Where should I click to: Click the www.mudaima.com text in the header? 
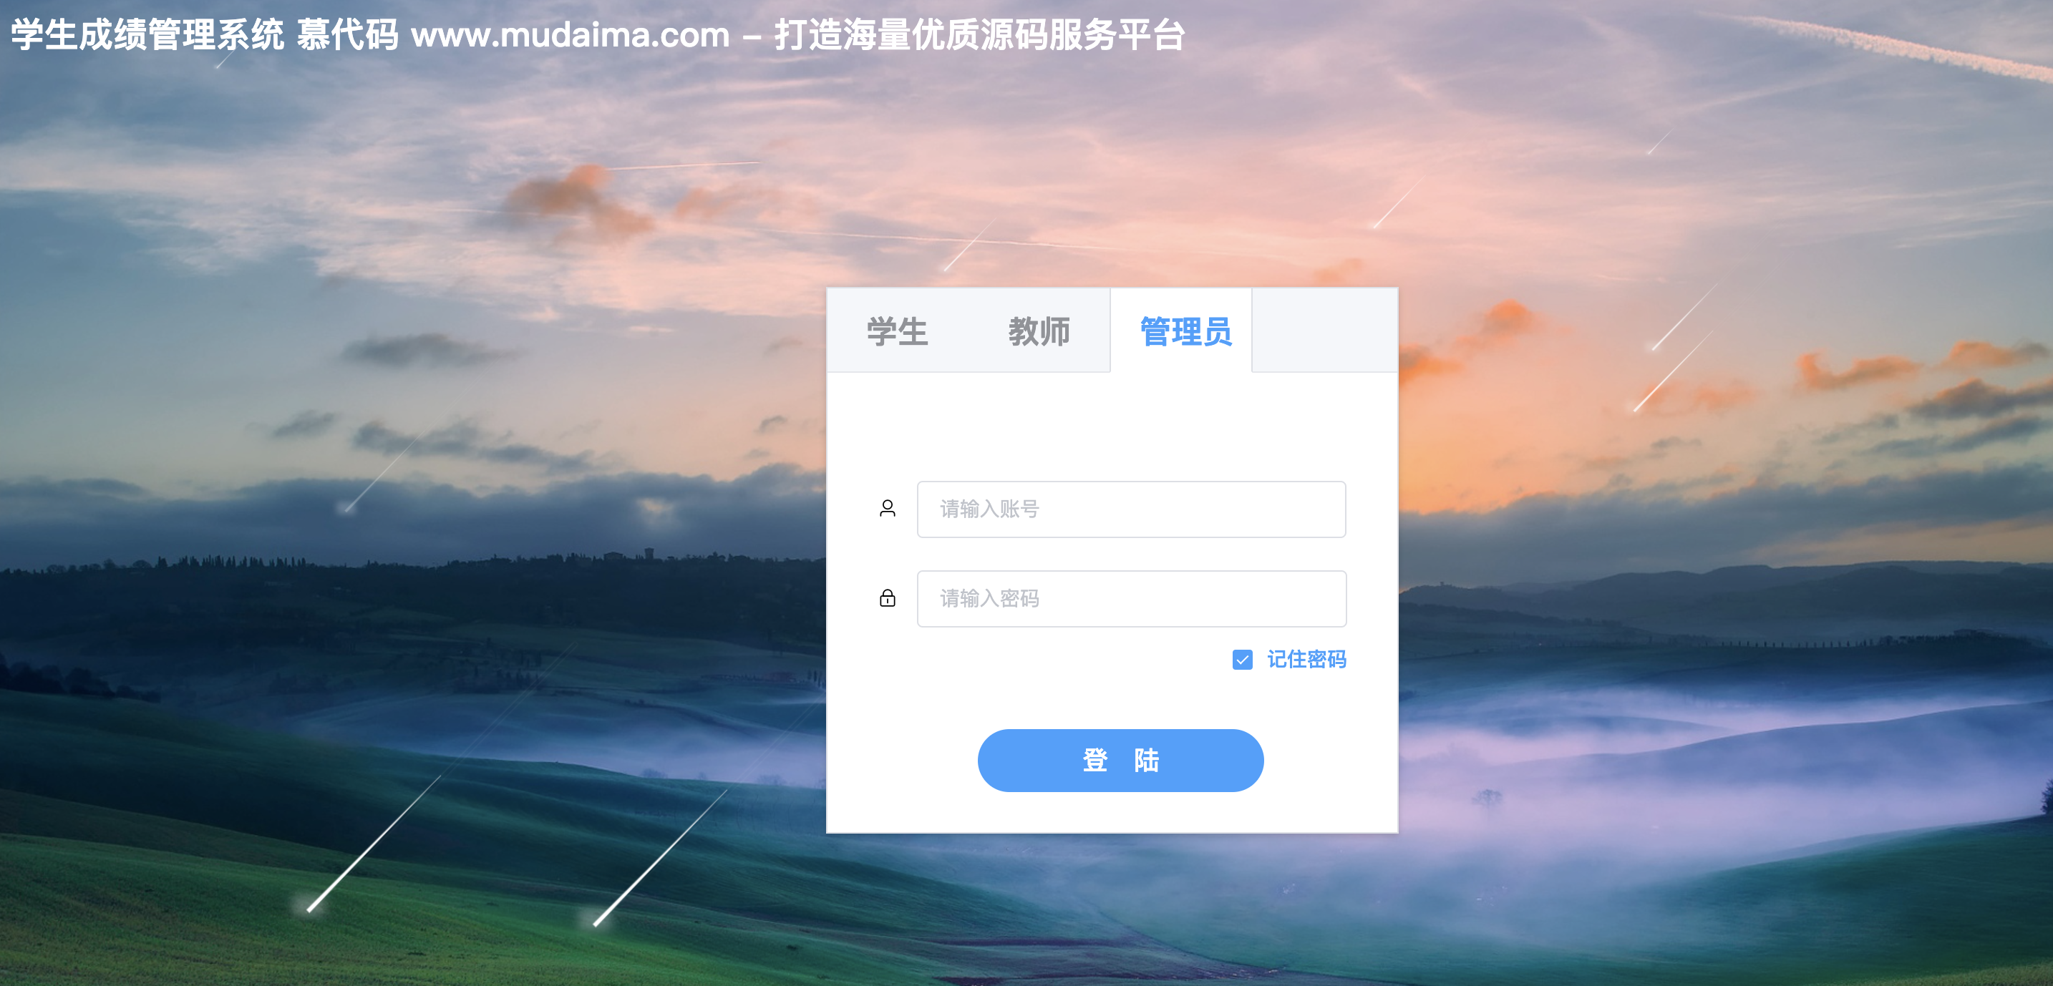[571, 36]
